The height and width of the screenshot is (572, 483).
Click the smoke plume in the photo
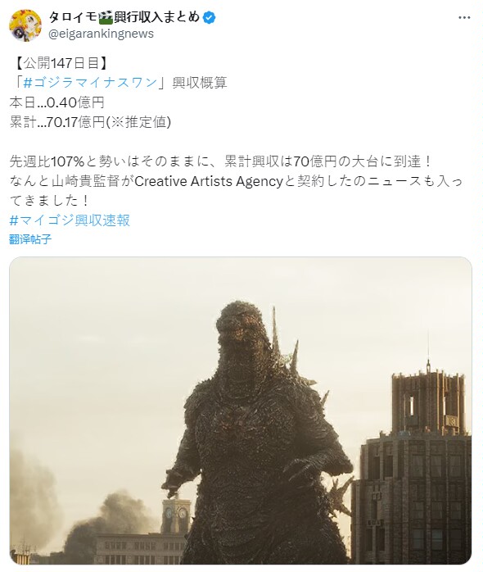coord(110,520)
